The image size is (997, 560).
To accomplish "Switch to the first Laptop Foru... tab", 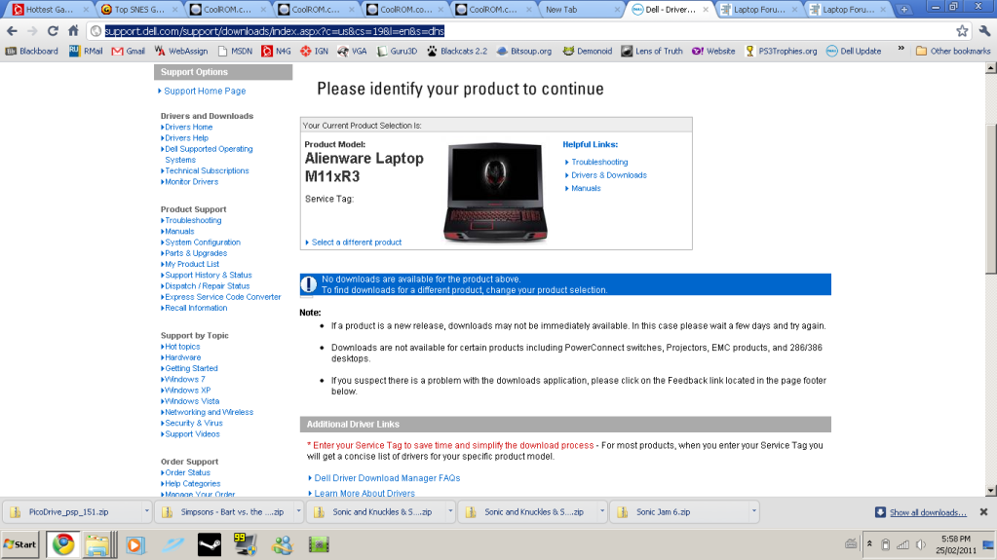I will [758, 10].
